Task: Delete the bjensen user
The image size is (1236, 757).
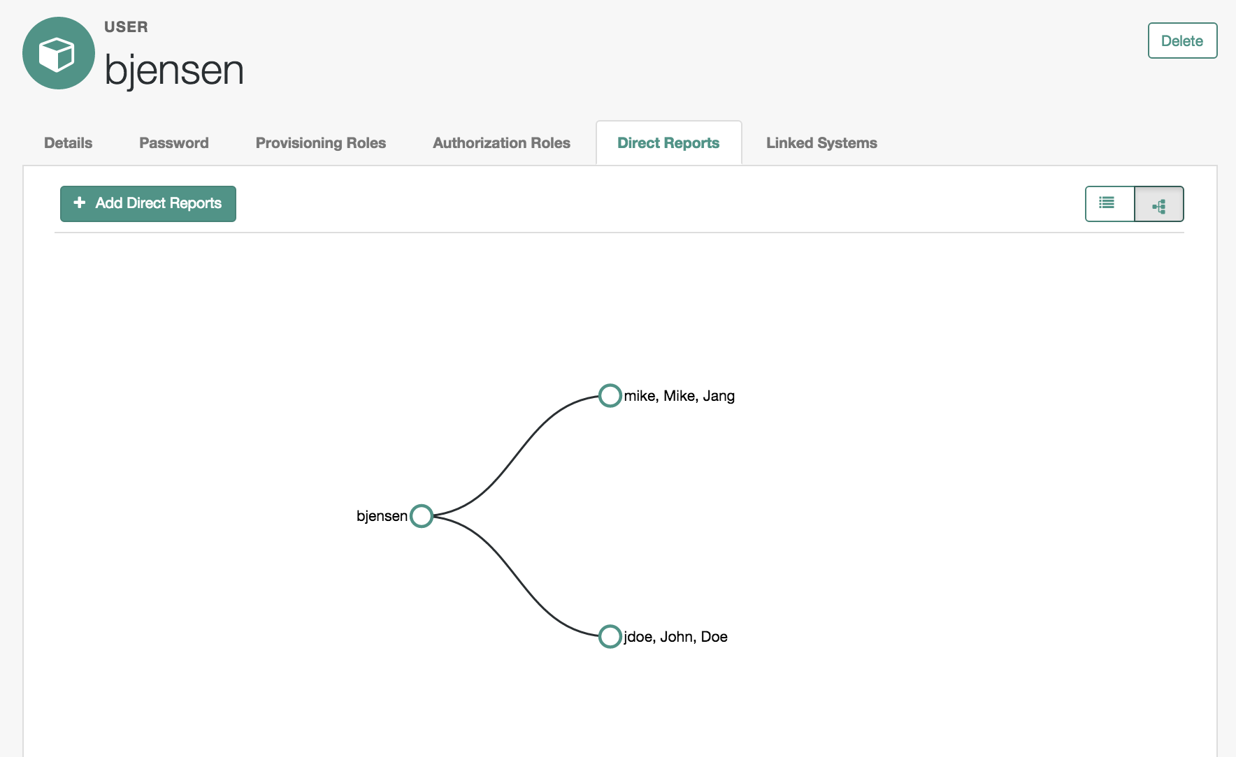Action: [x=1182, y=41]
